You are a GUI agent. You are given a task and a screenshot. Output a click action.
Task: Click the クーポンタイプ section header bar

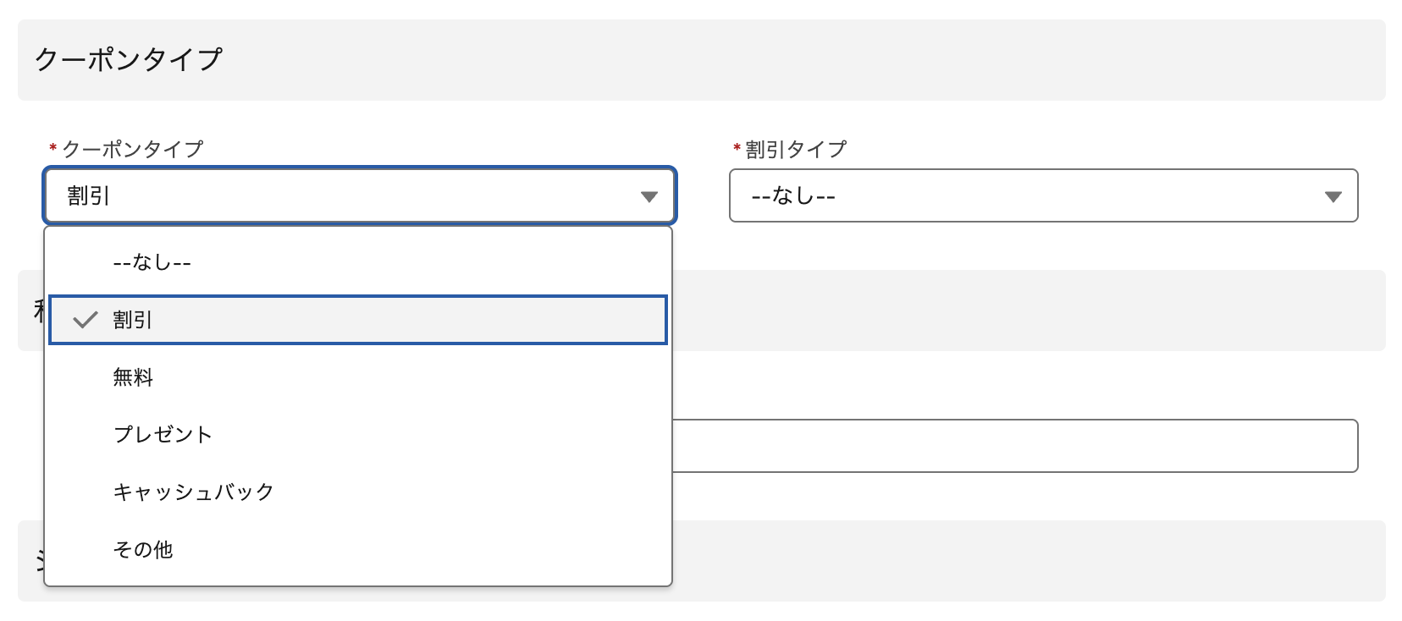coord(701,60)
